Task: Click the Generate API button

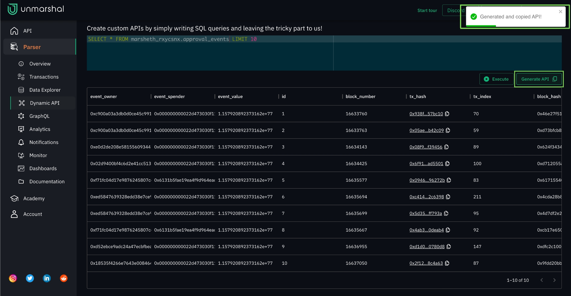Action: coord(539,79)
